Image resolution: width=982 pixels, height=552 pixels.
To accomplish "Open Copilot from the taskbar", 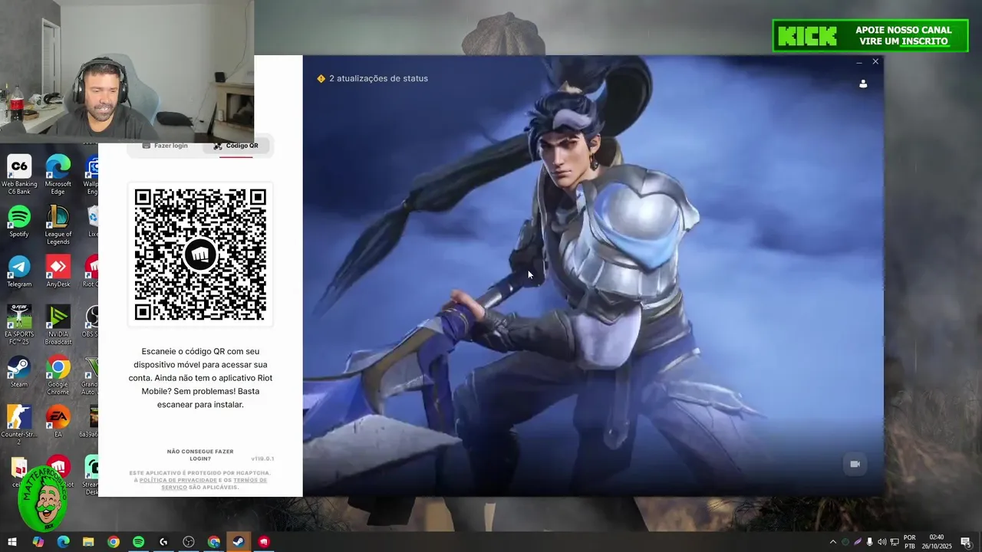I will tap(38, 542).
